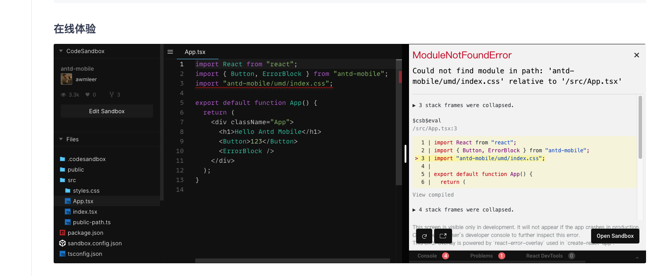The image size is (661, 276).
Task: Click the ModuleNotFoundError heading
Action: pyautogui.click(x=462, y=55)
